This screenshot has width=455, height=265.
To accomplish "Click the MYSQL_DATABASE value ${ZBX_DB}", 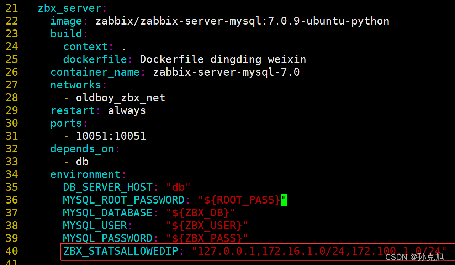I will (201, 213).
